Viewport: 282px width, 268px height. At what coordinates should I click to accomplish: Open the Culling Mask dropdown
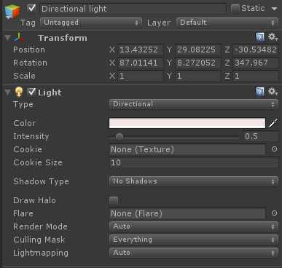point(194,240)
